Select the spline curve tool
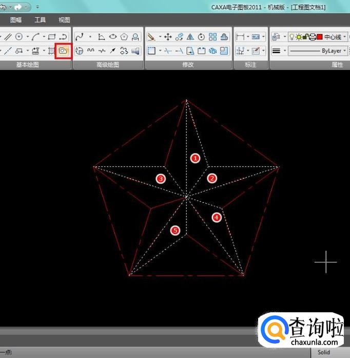 [x=80, y=37]
